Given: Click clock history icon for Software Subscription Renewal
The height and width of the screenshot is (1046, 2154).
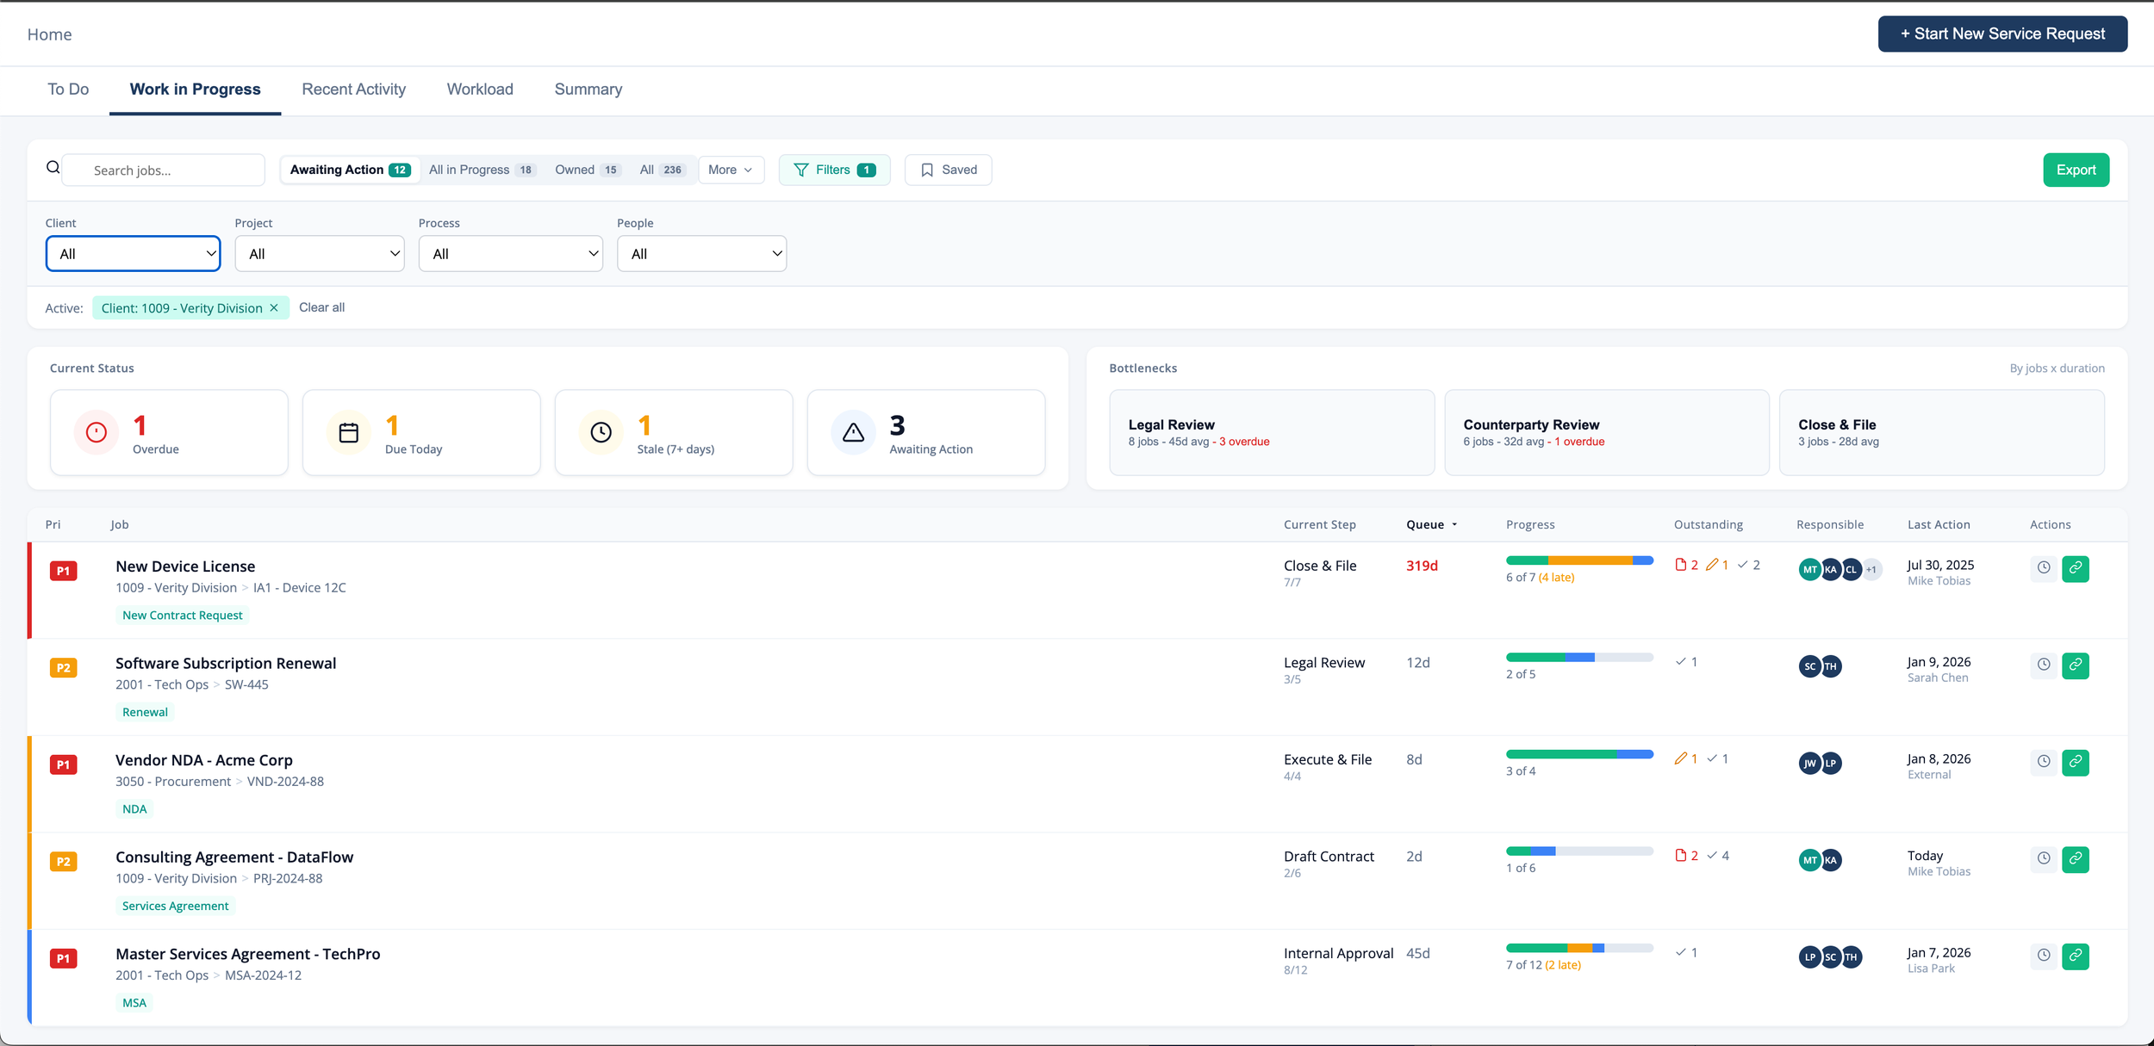Looking at the screenshot, I should click(2043, 665).
